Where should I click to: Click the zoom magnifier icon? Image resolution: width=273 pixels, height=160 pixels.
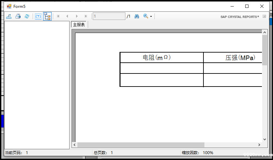[146, 16]
